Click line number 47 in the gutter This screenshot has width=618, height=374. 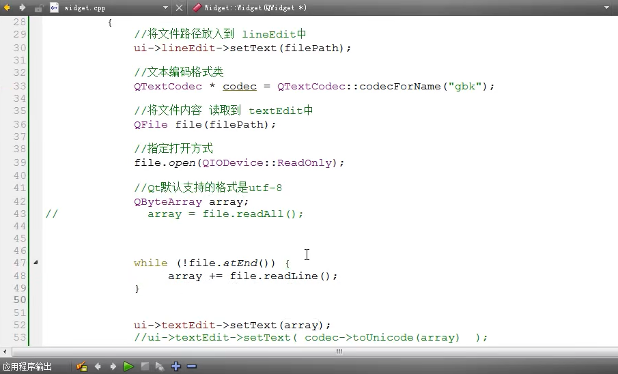(x=20, y=263)
